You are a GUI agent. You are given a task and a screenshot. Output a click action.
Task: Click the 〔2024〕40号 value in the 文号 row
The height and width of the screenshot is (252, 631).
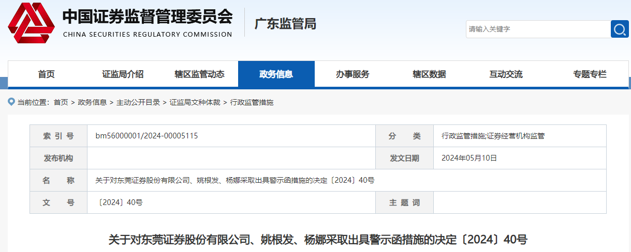[120, 202]
